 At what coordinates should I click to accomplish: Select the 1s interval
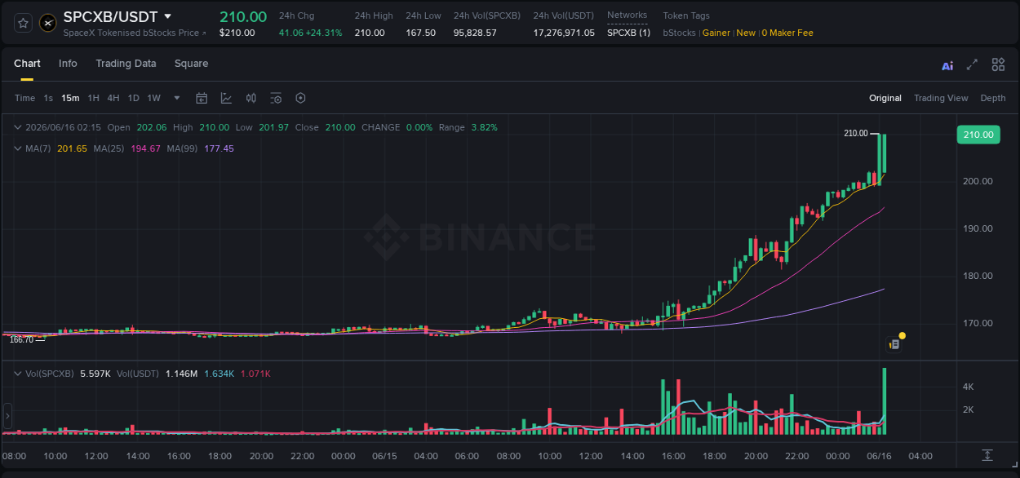[48, 98]
